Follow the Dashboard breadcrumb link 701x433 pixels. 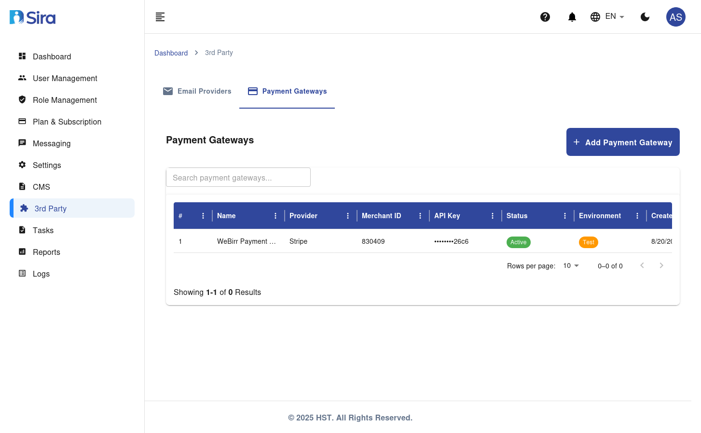(171, 53)
